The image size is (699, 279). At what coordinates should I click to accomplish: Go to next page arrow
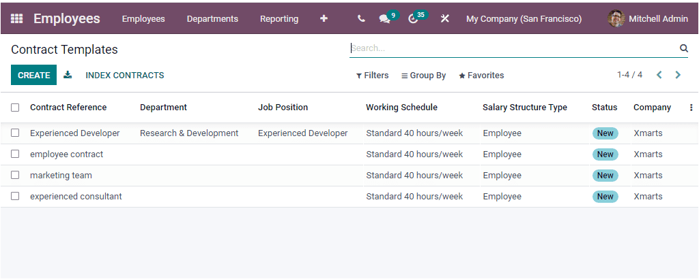[678, 76]
